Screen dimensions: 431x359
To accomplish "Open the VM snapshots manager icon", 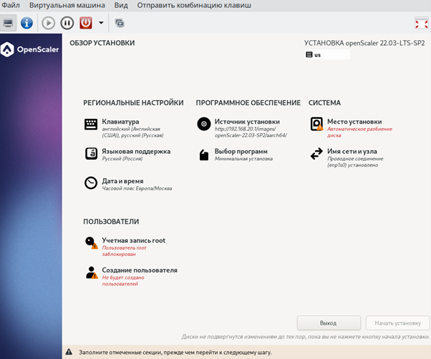I will 120,23.
